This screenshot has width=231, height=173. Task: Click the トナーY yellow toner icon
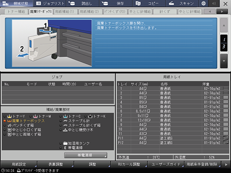coord(9,116)
